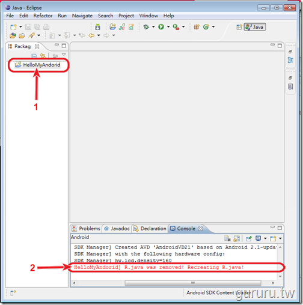The image size is (303, 305).
Task: Click the Save toolbar icon
Action: click(28, 27)
